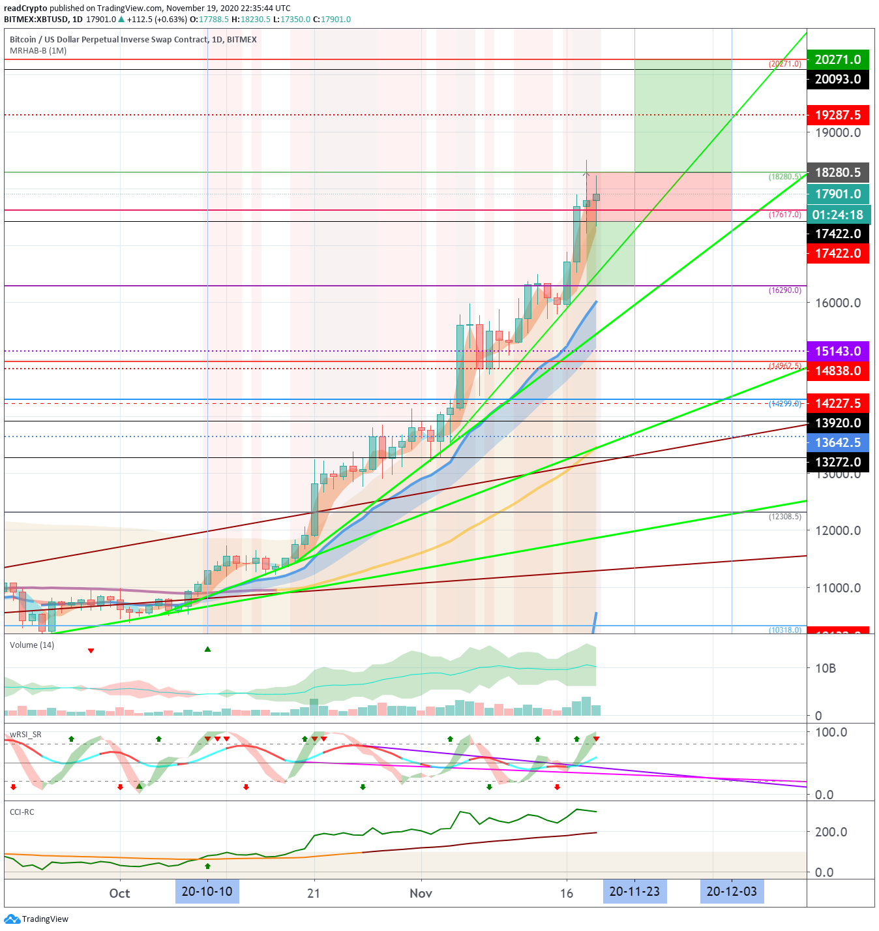Click the (10318.0) line label
This screenshot has width=879, height=931.
click(785, 630)
